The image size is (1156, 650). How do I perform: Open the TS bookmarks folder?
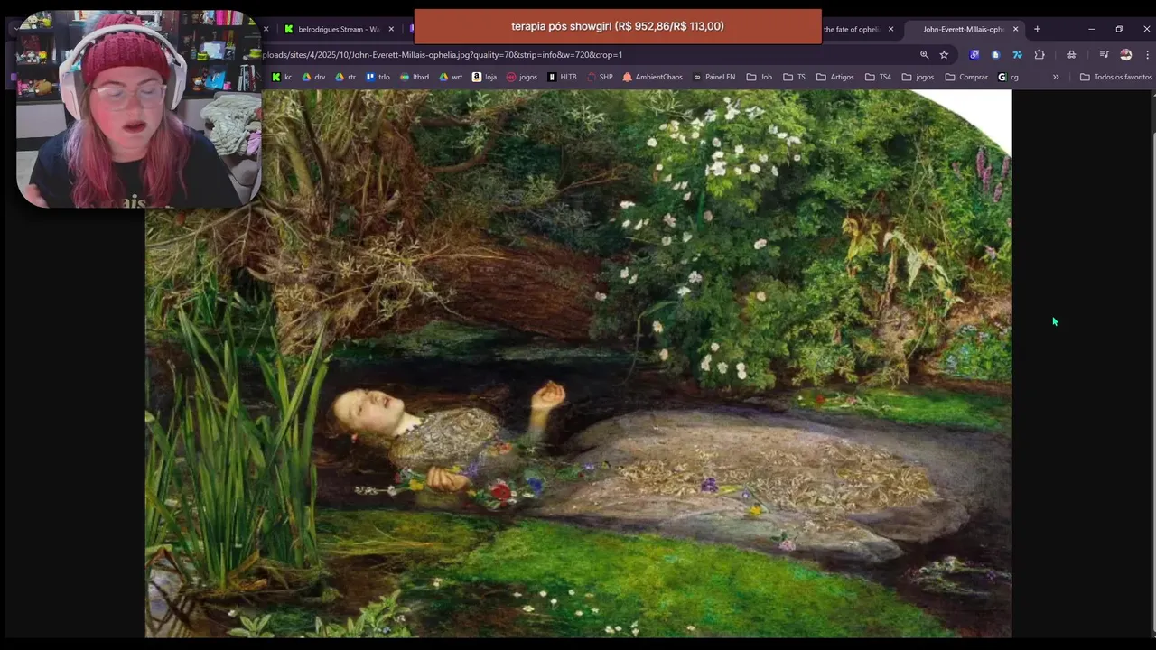[794, 77]
